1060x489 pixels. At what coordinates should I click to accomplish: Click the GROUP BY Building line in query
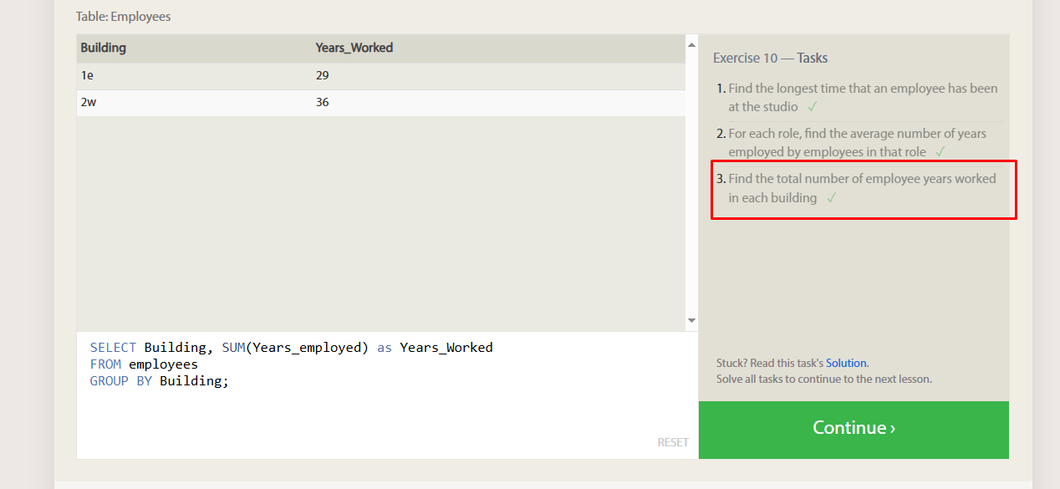159,380
